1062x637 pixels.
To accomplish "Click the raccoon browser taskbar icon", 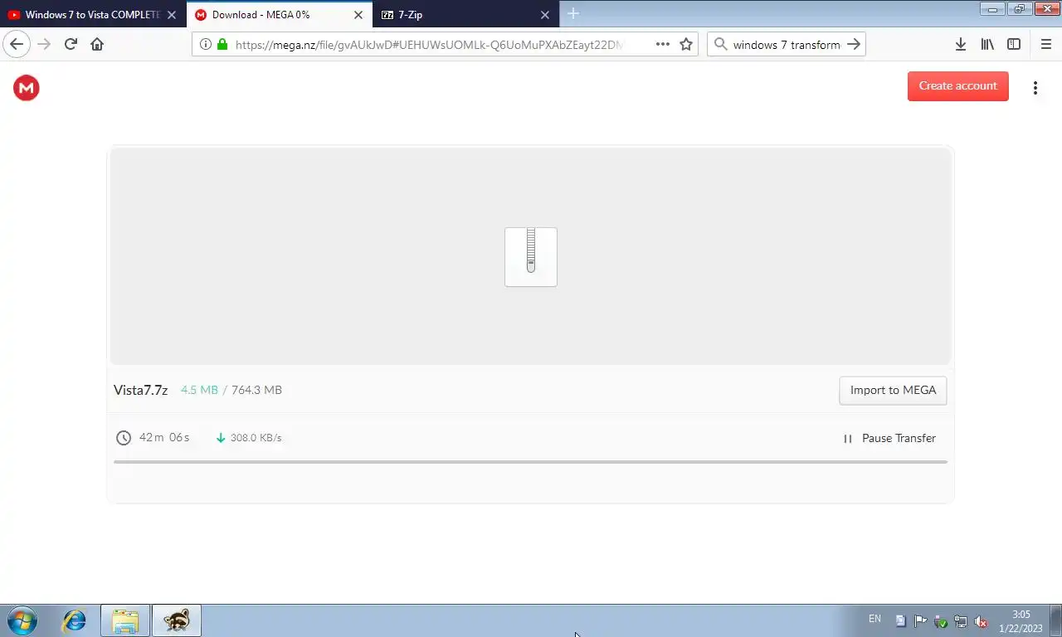I will tap(177, 620).
